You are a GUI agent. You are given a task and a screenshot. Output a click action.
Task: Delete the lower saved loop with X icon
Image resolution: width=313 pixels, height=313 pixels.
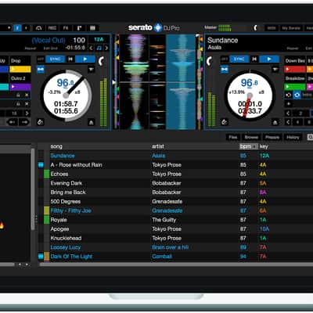[27, 104]
